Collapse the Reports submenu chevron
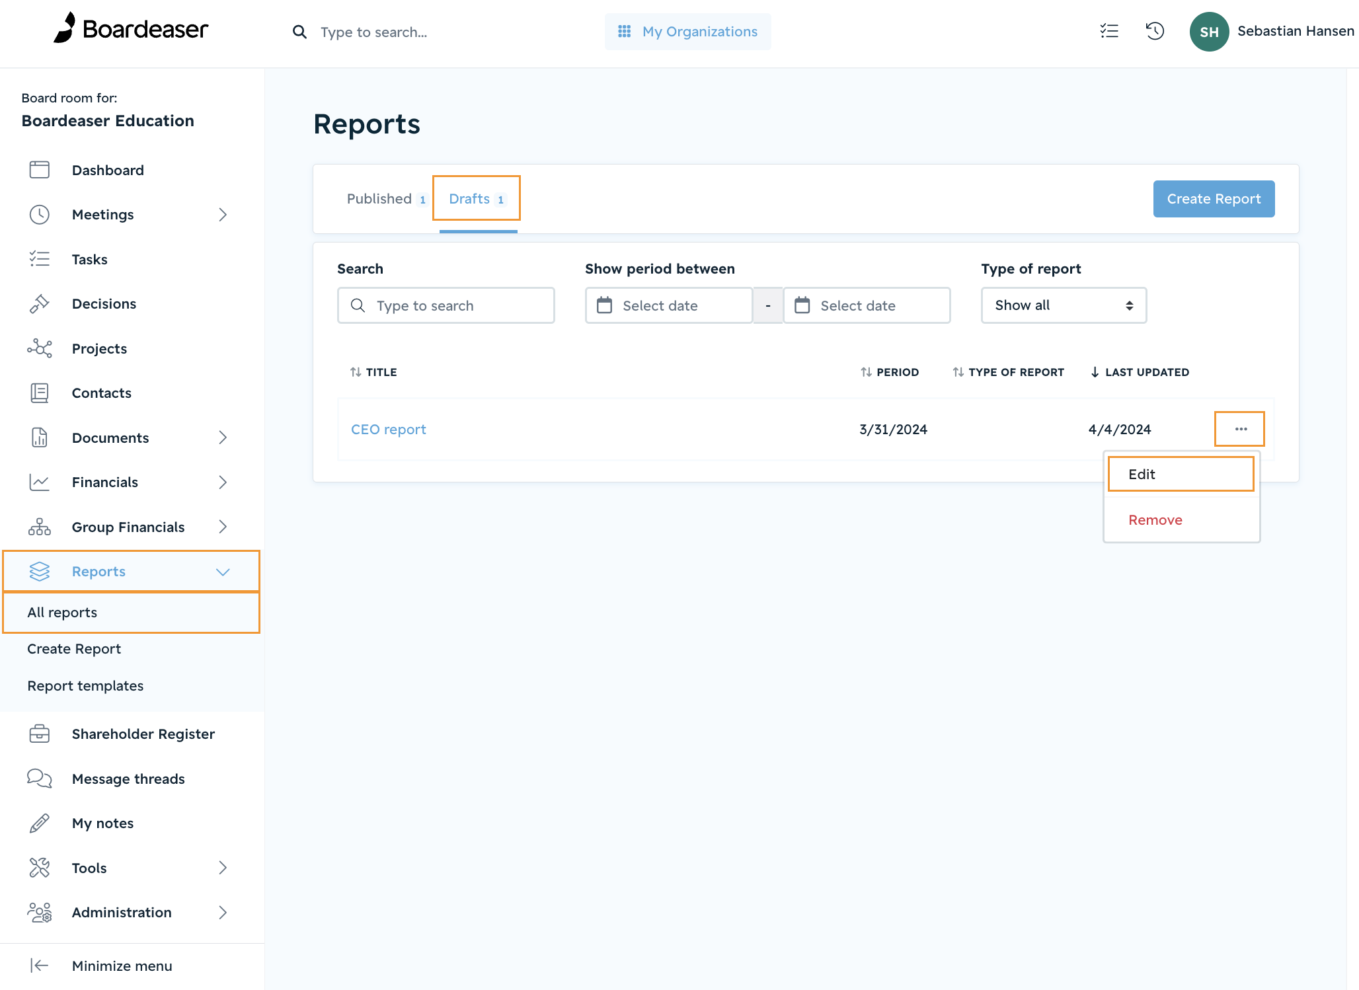1359x990 pixels. pos(223,572)
